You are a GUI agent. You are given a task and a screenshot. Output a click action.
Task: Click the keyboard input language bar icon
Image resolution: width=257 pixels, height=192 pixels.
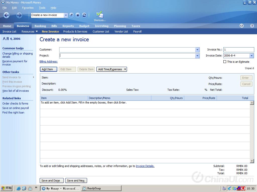point(224,188)
